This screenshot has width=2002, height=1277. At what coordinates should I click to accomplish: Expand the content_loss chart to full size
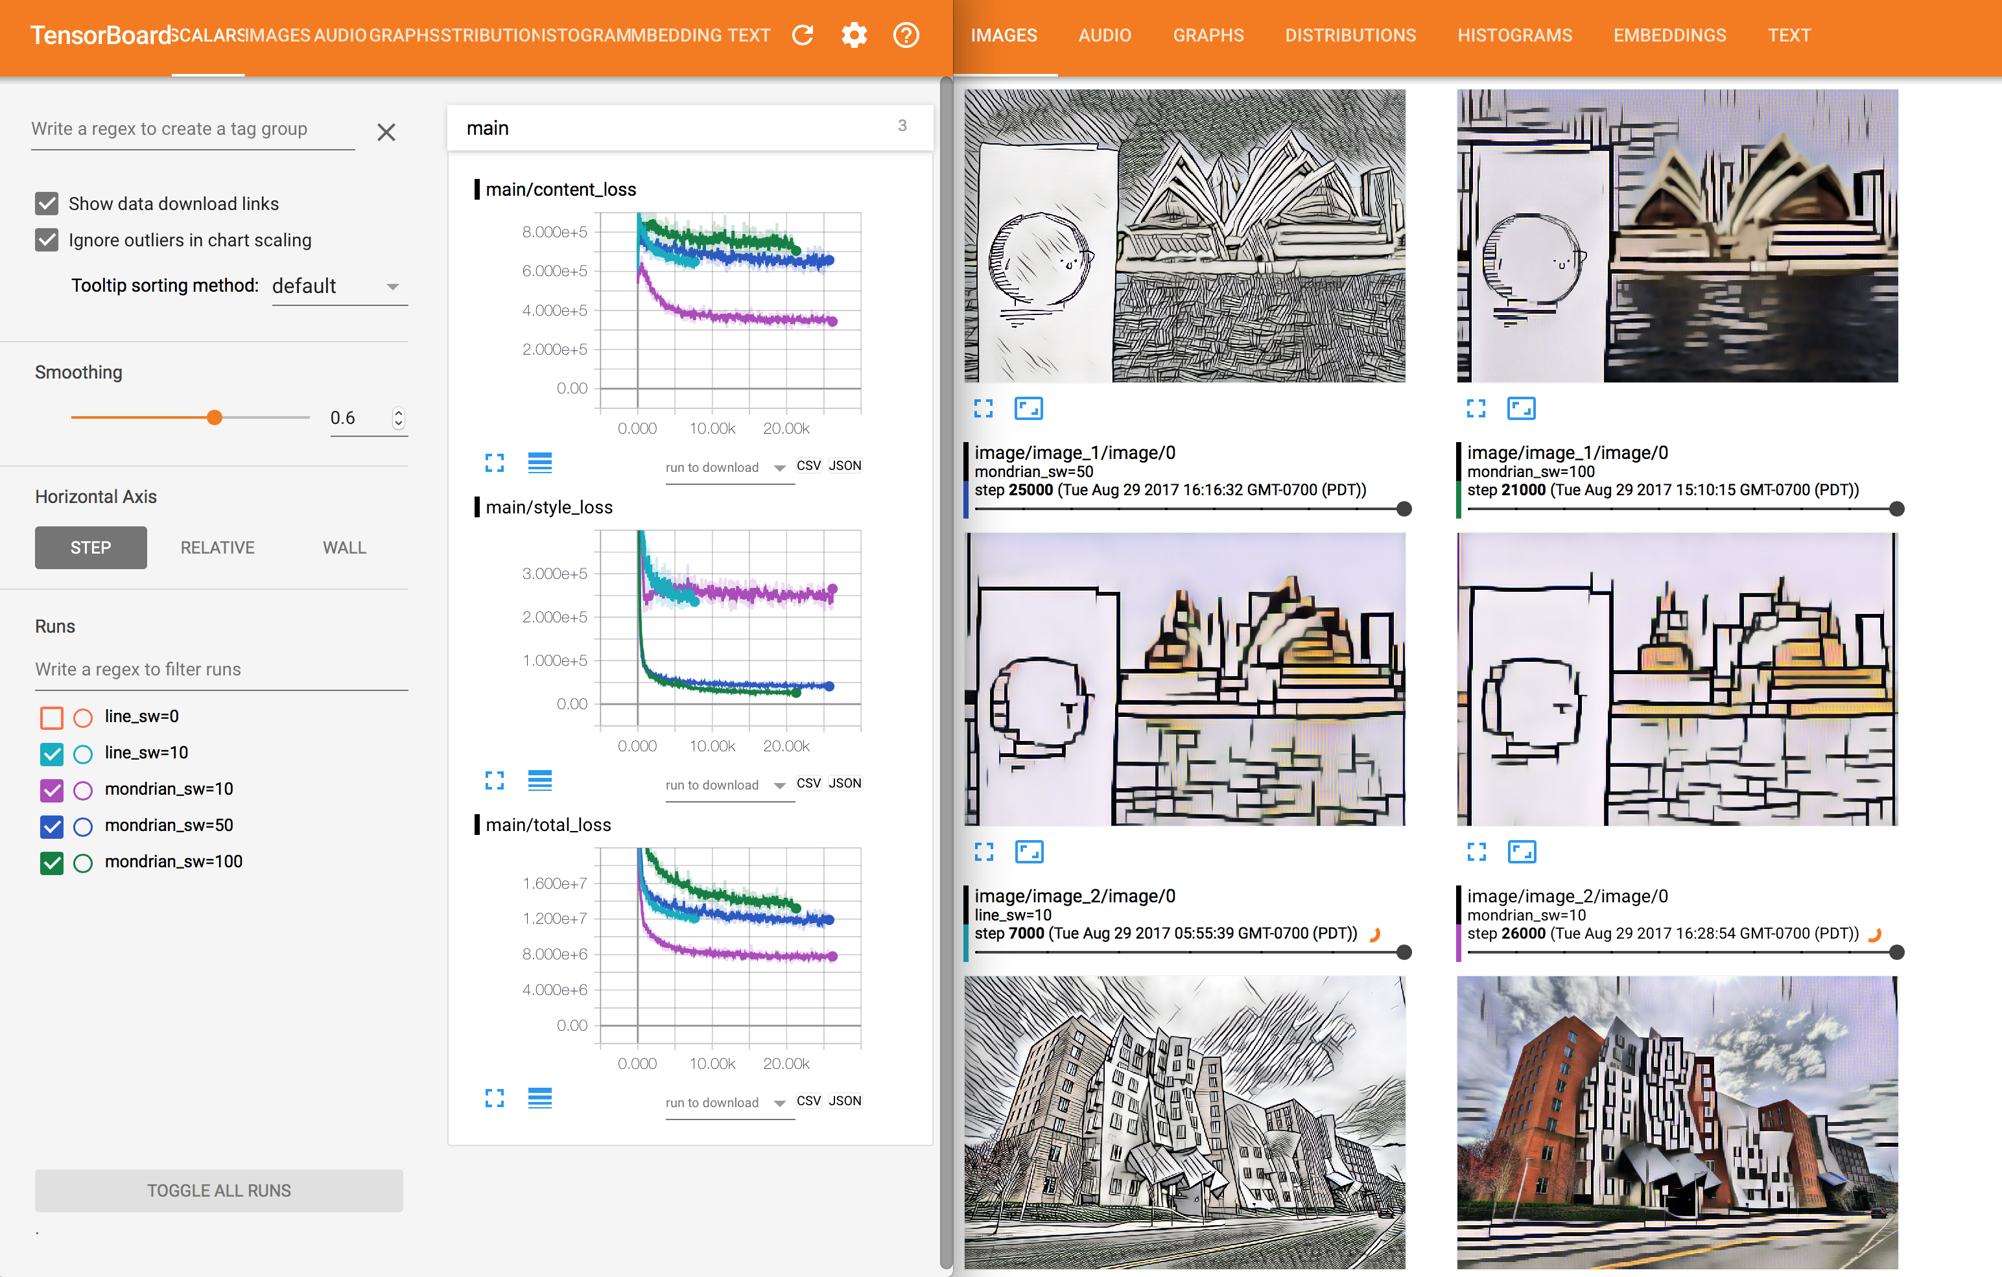pos(495,463)
